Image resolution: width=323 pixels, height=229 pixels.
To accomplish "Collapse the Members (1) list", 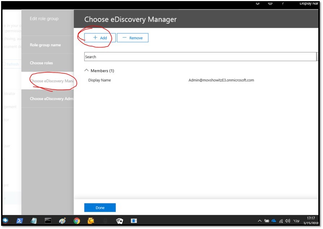I will (87, 71).
